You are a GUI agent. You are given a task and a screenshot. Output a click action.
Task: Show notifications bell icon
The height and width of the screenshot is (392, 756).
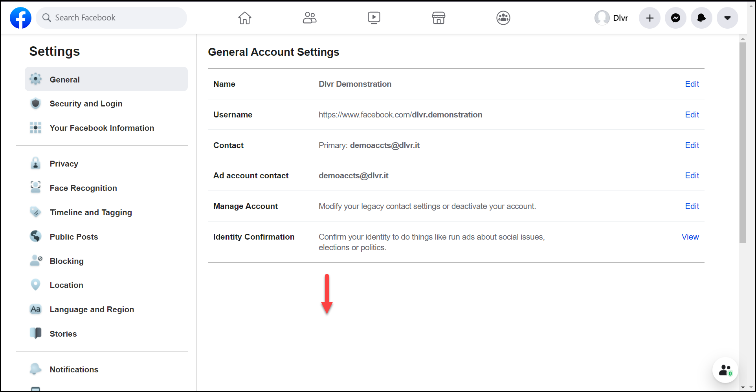(x=701, y=18)
